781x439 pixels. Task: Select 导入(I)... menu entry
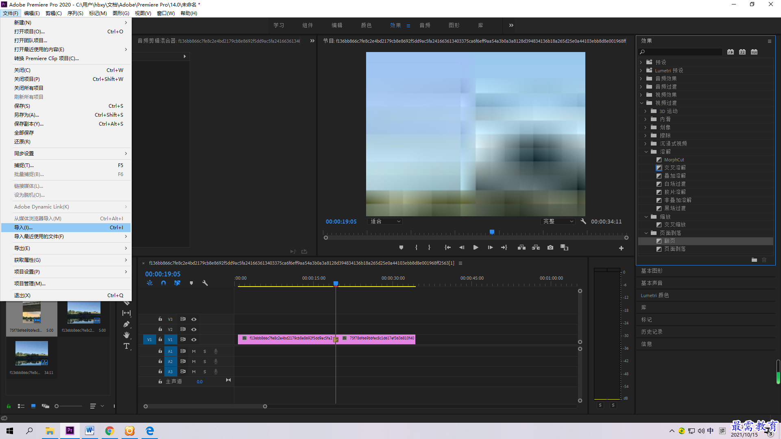coord(66,228)
